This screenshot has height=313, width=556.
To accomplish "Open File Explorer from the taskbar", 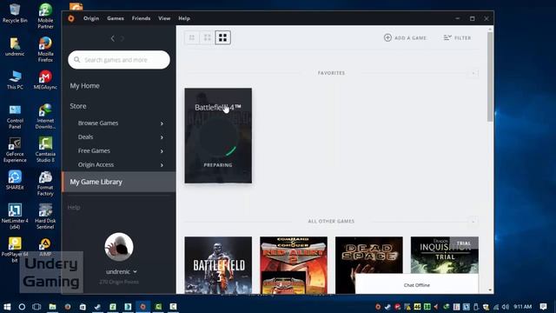I will click(x=52, y=307).
